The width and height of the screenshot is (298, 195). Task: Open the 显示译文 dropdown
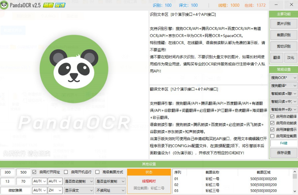click(79, 190)
